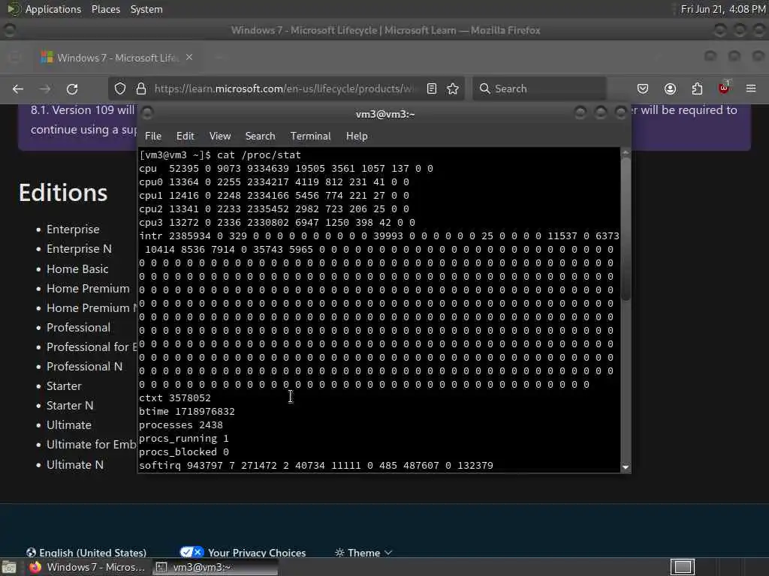
Task: Click workspace switcher in bottom panel
Action: tap(682, 567)
